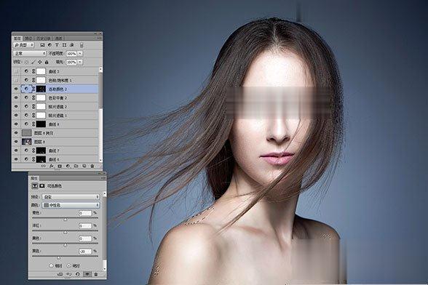Open the Colors dropdown showing Neutrals
Viewport: 428px width, 285px height.
click(71, 205)
